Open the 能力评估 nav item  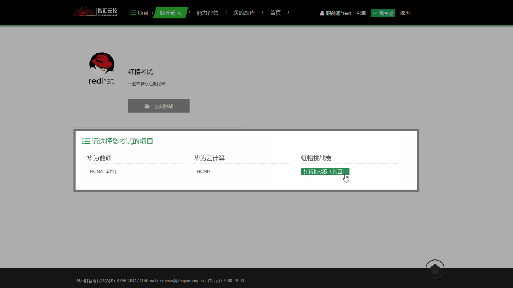207,13
